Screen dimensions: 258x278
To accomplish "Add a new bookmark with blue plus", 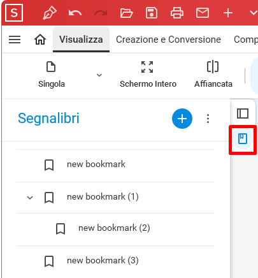I will 182,119.
